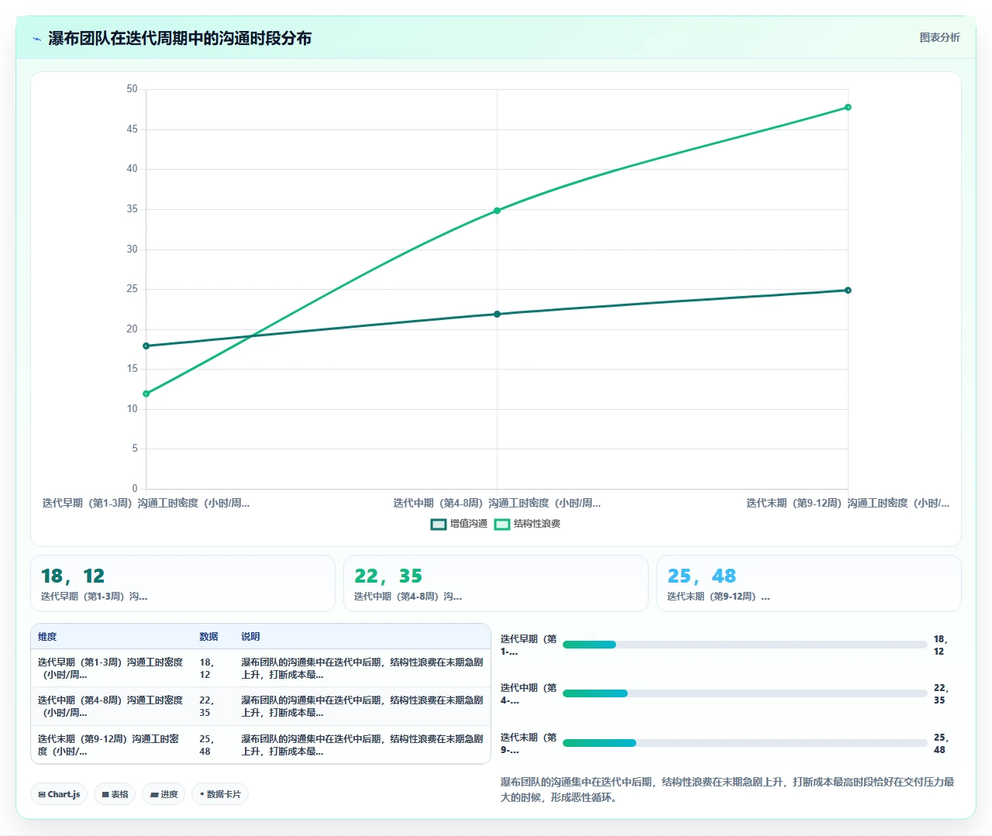Click the 结构性浪费 midpoint at value 35

[497, 211]
